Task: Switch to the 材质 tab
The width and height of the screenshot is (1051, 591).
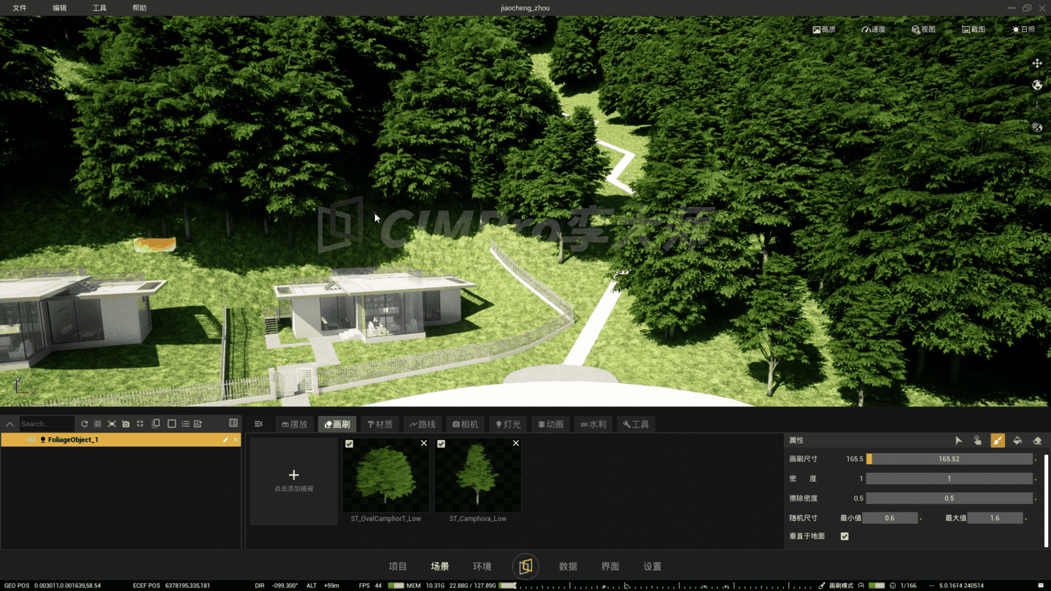Action: click(x=380, y=424)
